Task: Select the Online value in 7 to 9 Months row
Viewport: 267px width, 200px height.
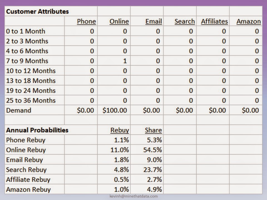Action: 114,61
